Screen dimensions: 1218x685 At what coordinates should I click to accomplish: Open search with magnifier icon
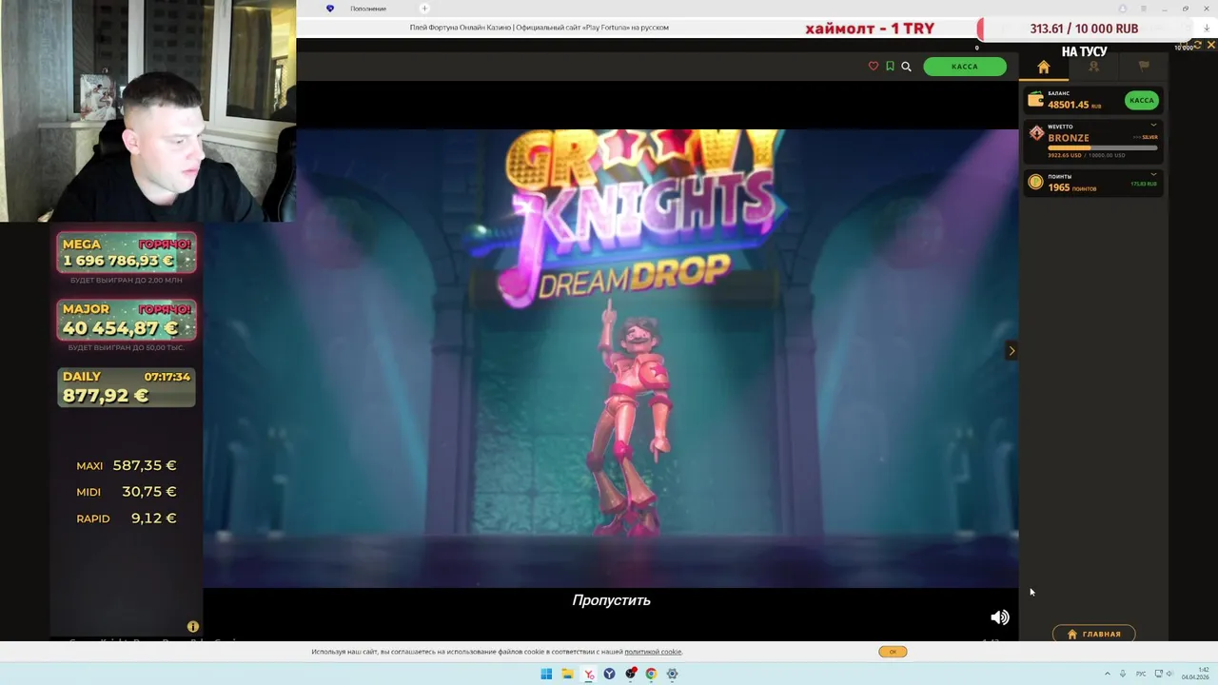pyautogui.click(x=906, y=67)
